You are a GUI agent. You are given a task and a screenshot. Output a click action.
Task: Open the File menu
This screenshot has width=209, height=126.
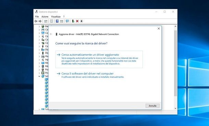[x=37, y=16]
